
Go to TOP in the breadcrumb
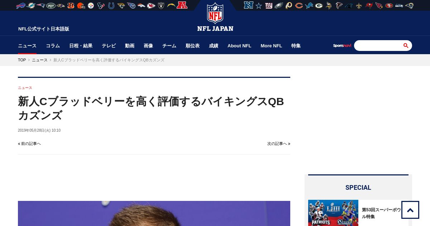(22, 60)
